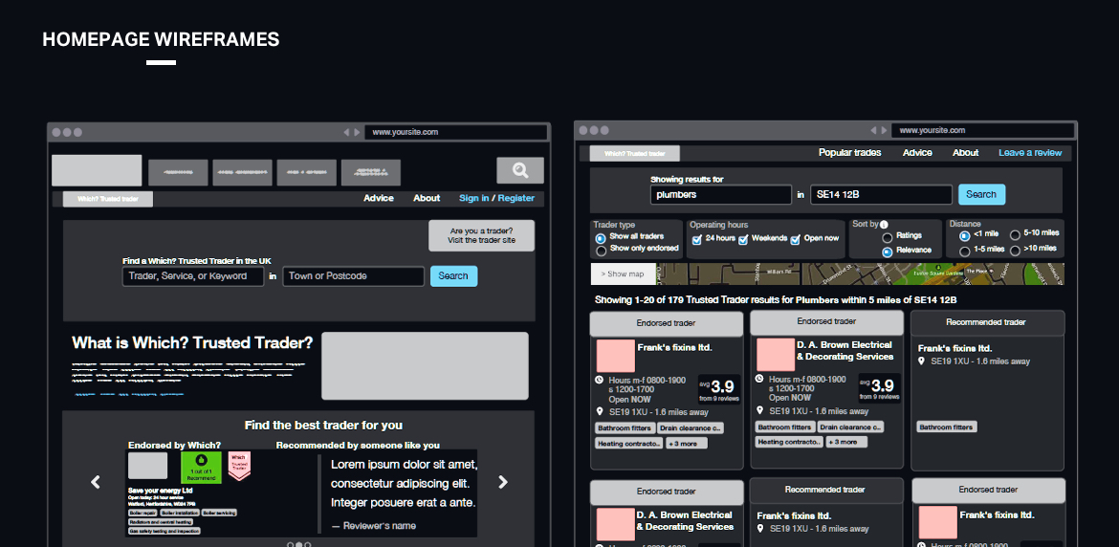Click the green recommend badge icon
1119x547 pixels.
201,467
